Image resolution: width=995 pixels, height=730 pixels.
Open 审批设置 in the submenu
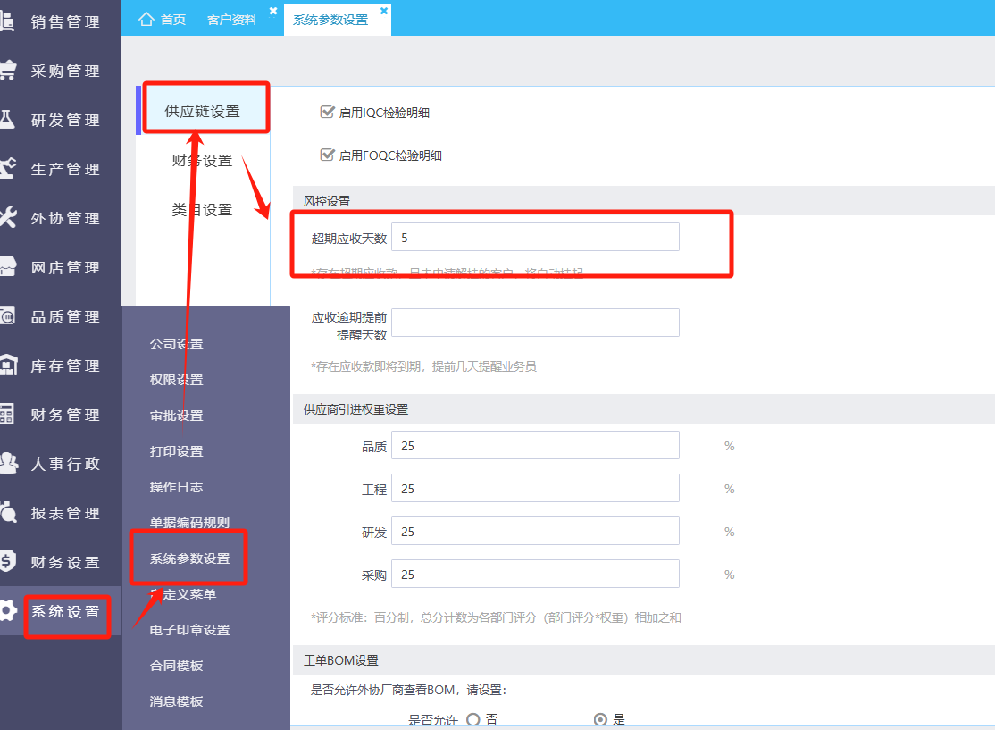coord(177,415)
